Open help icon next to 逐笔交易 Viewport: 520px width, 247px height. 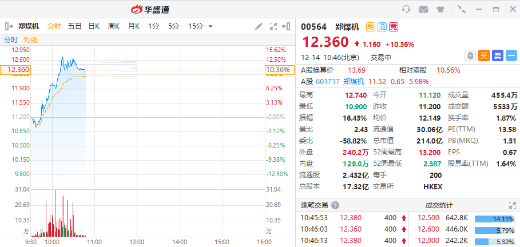tap(335, 205)
